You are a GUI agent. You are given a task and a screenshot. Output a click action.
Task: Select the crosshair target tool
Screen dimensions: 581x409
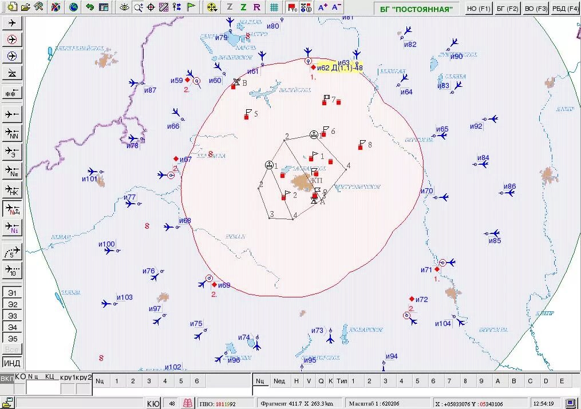[151, 7]
